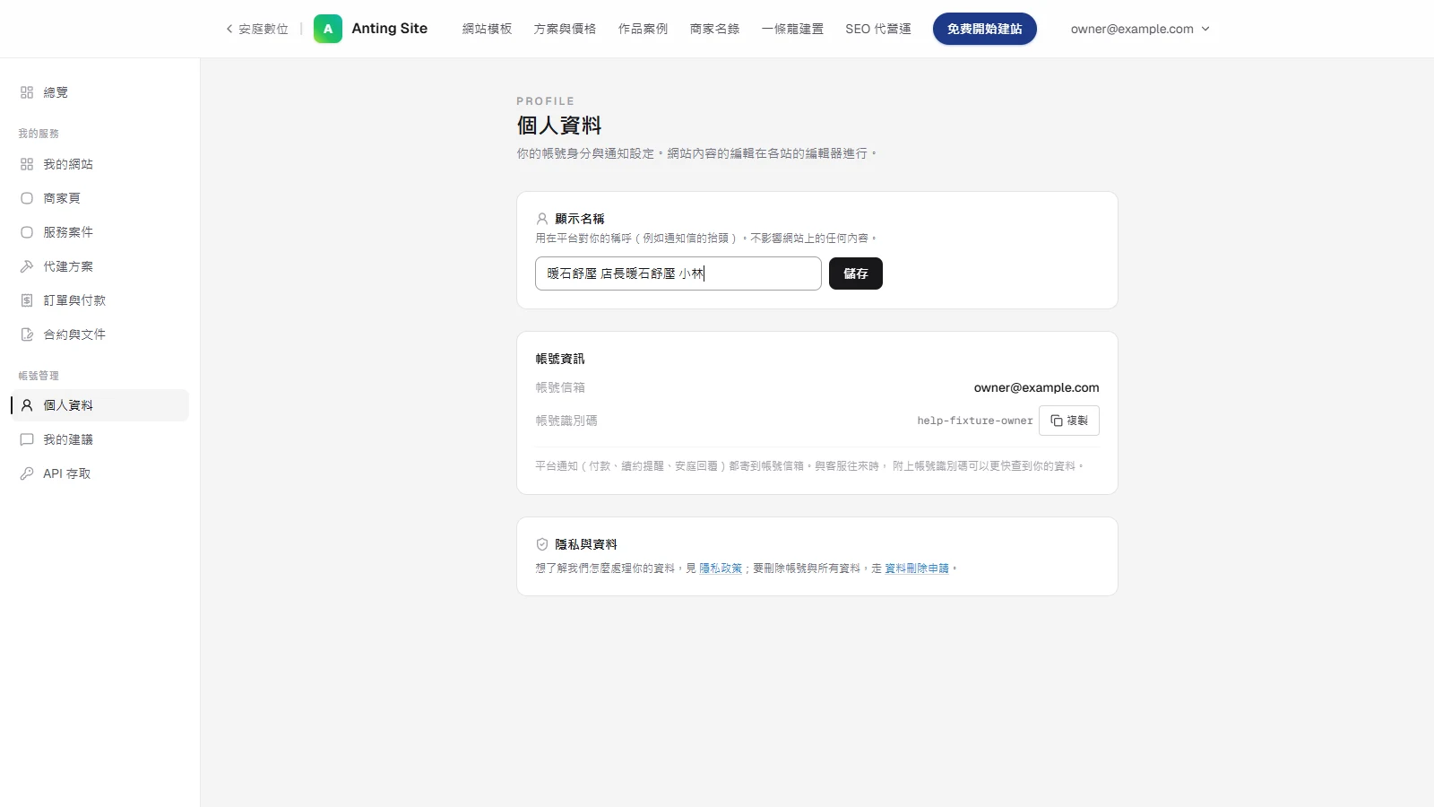Image resolution: width=1434 pixels, height=807 pixels.
Task: Click the API 存取 key icon
Action: tap(27, 473)
